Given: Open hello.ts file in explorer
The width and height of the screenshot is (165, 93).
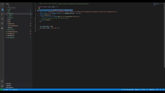Looking at the screenshot, I should (x=18, y=14).
